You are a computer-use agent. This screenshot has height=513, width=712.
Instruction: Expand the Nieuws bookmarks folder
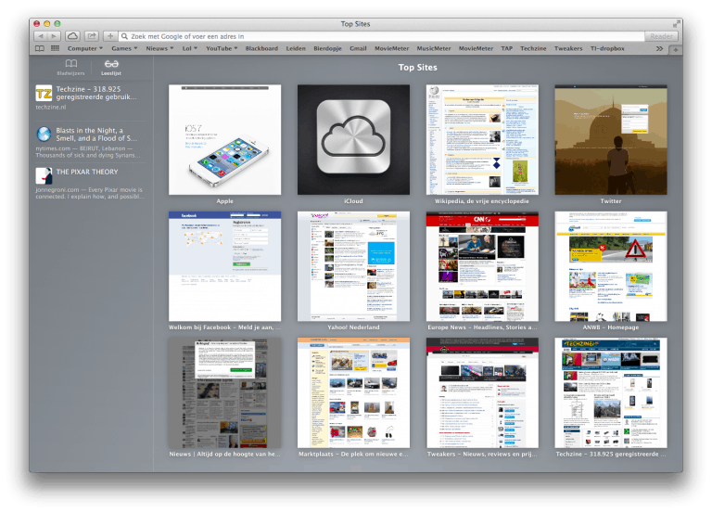pyautogui.click(x=159, y=48)
